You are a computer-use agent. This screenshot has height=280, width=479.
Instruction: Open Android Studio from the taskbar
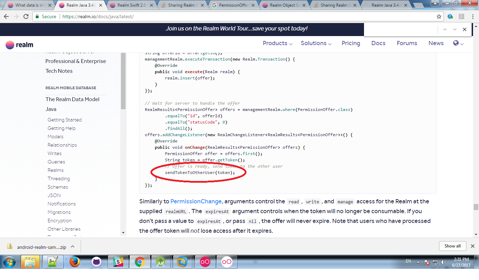point(161,262)
